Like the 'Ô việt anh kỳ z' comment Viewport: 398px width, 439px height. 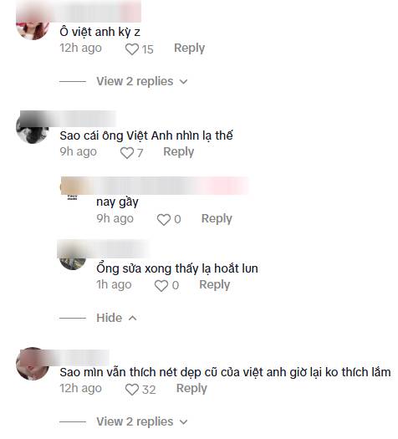(132, 49)
